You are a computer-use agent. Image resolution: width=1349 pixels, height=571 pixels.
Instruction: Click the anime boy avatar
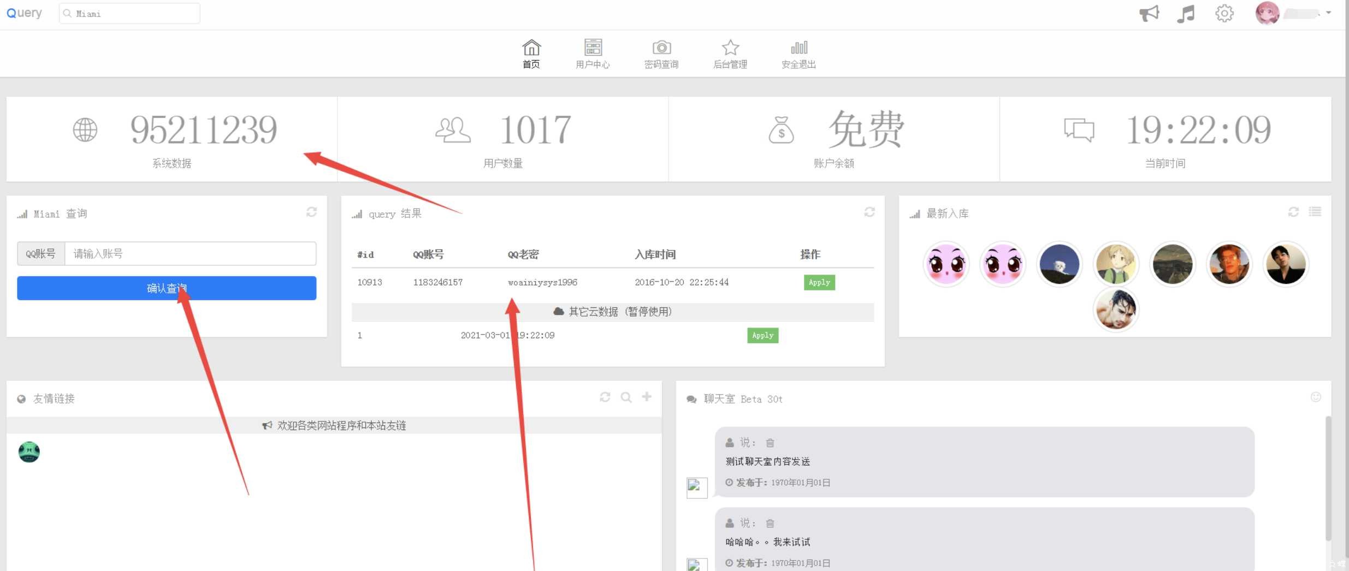[x=1116, y=265]
